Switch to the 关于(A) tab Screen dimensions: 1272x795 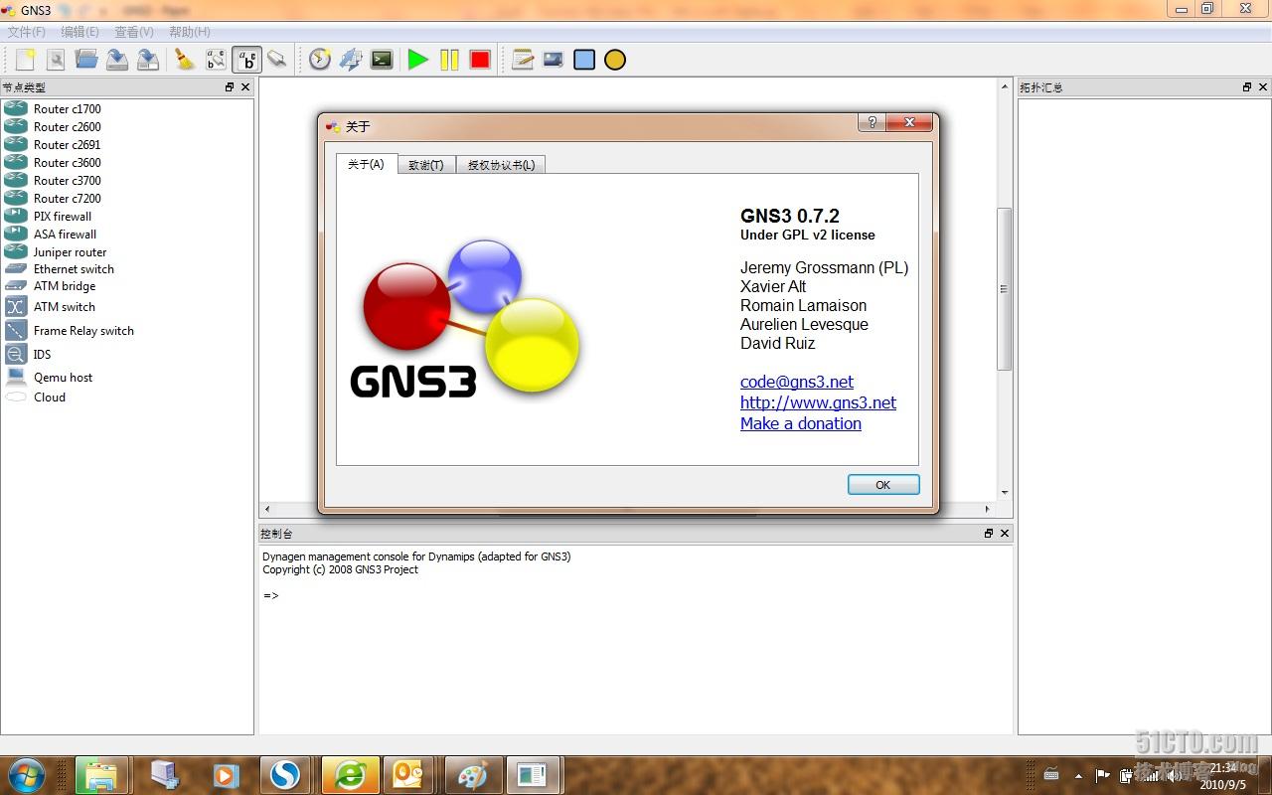(366, 164)
